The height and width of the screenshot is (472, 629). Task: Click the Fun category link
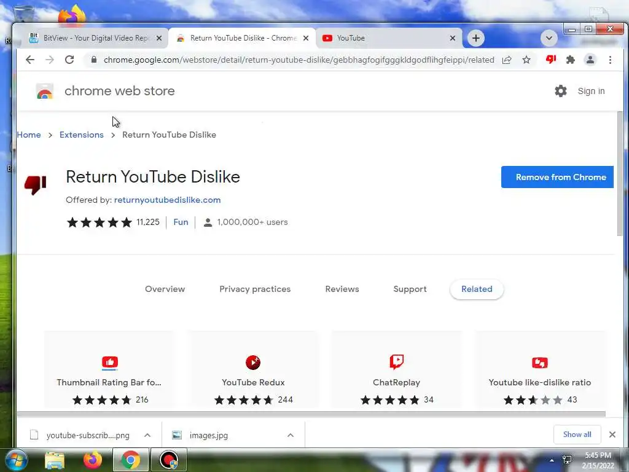pyautogui.click(x=181, y=222)
